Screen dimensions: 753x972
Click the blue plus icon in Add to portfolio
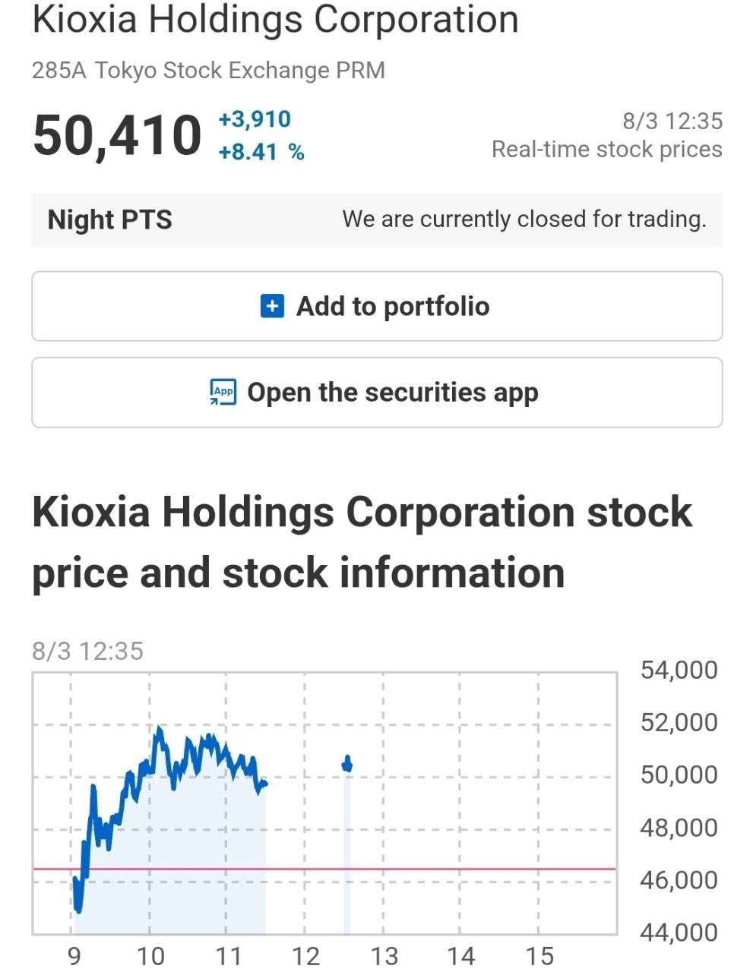(272, 306)
